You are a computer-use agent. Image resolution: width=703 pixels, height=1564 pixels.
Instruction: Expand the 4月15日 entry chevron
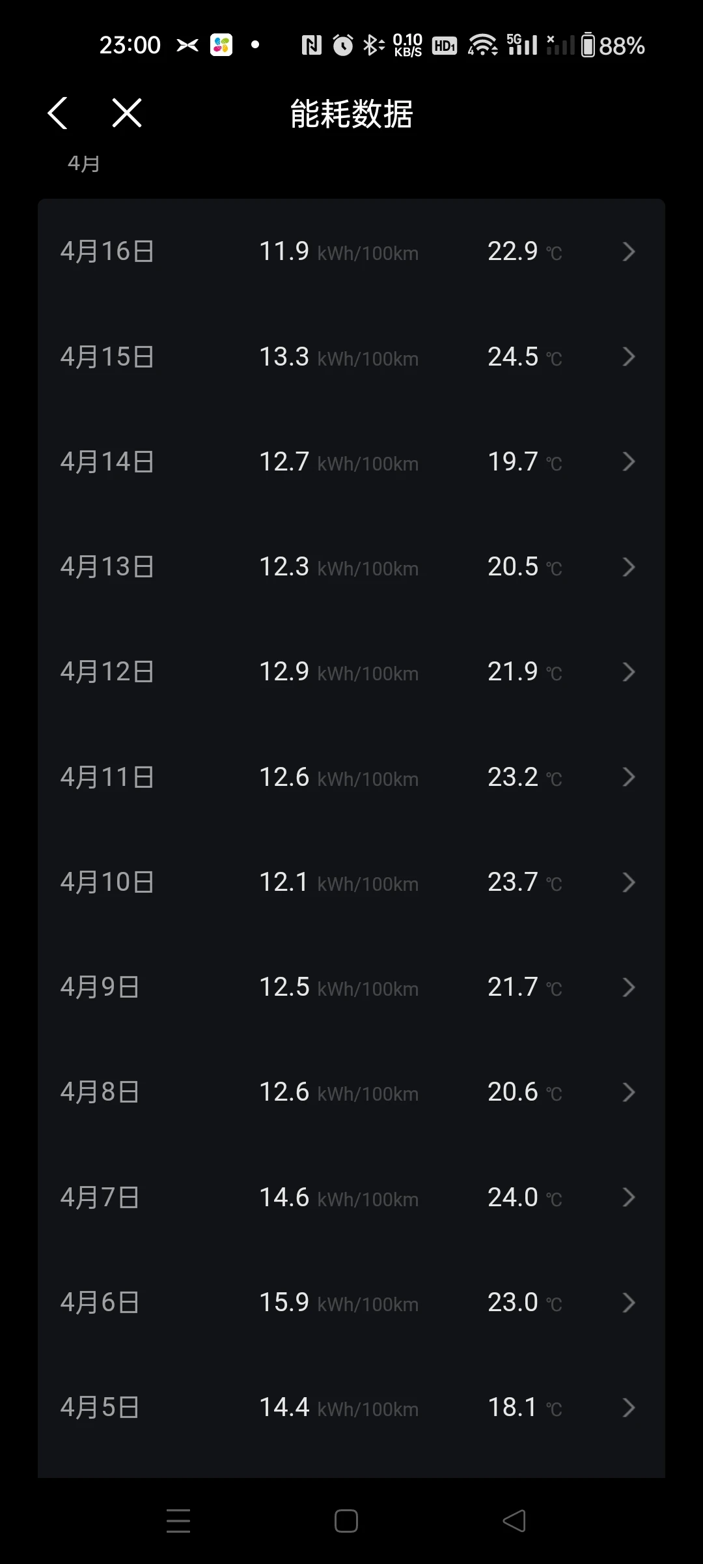point(628,356)
